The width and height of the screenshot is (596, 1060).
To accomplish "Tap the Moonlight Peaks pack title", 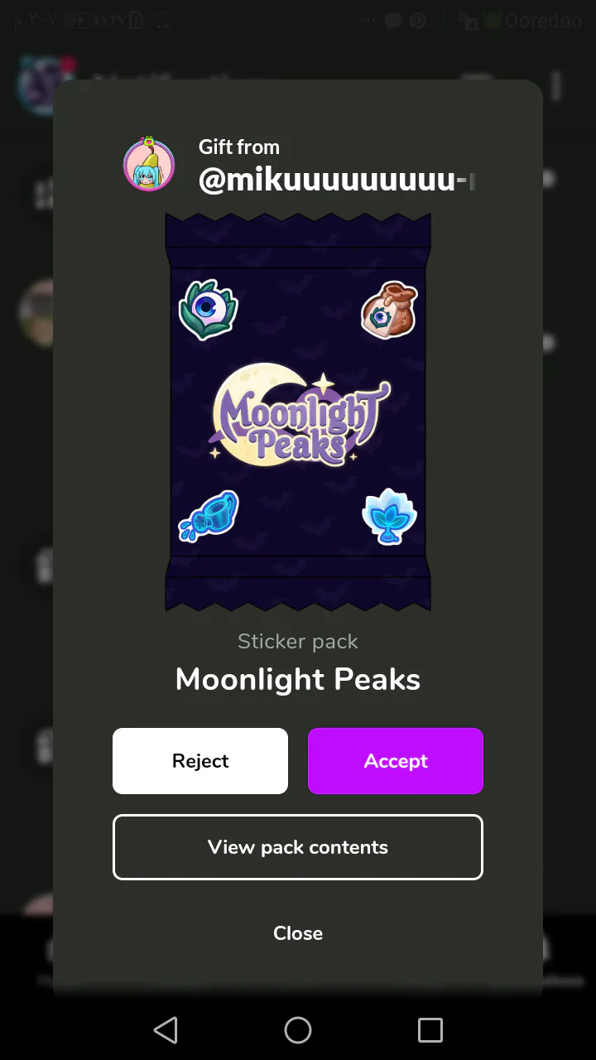I will pos(298,680).
